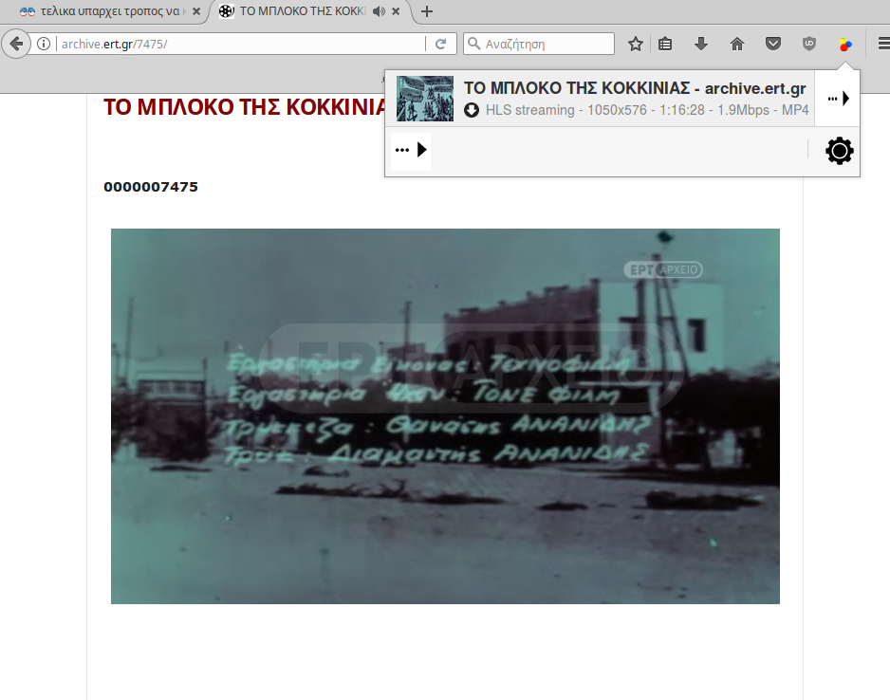Mute audio on the ΤΟ ΜΠΛΟΚΟ tab

click(x=379, y=11)
